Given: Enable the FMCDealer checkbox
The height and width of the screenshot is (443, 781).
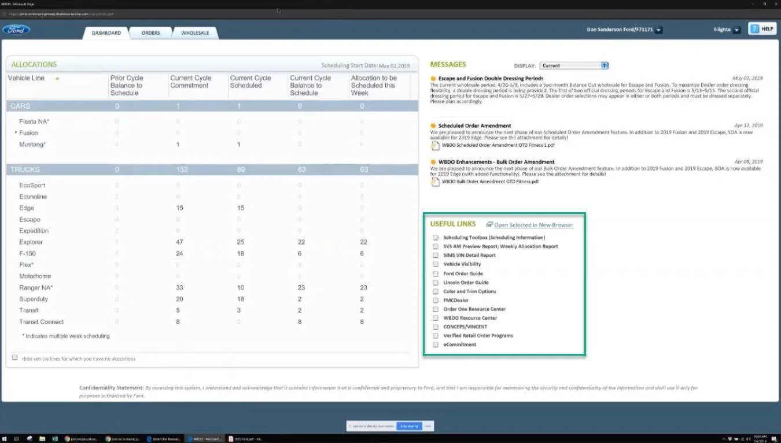Looking at the screenshot, I should coord(436,300).
